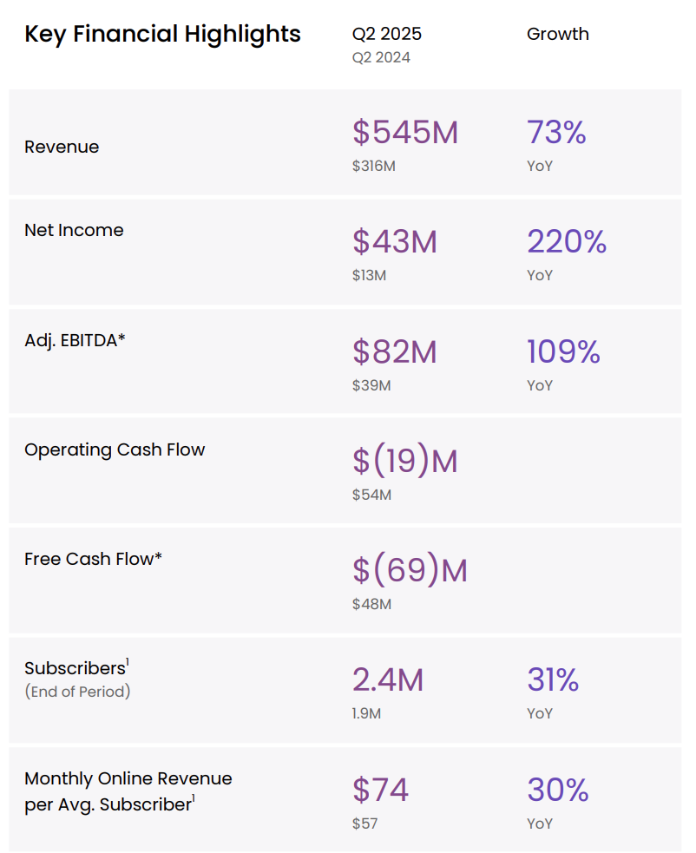
Task: Click the Adj. EBITDA* label
Action: coord(75,340)
